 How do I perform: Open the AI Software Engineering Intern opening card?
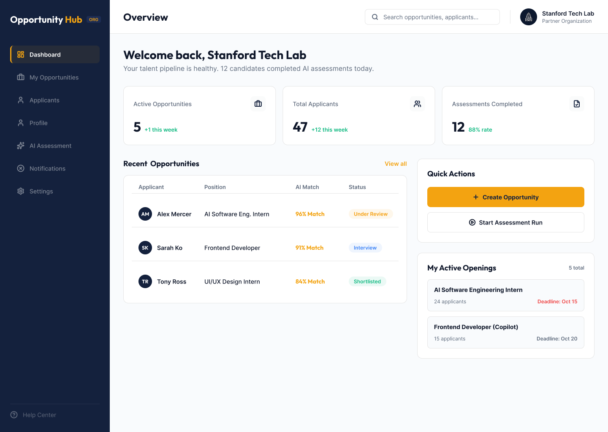click(x=506, y=295)
